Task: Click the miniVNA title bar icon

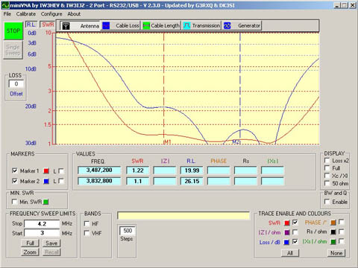Action: 5,5
